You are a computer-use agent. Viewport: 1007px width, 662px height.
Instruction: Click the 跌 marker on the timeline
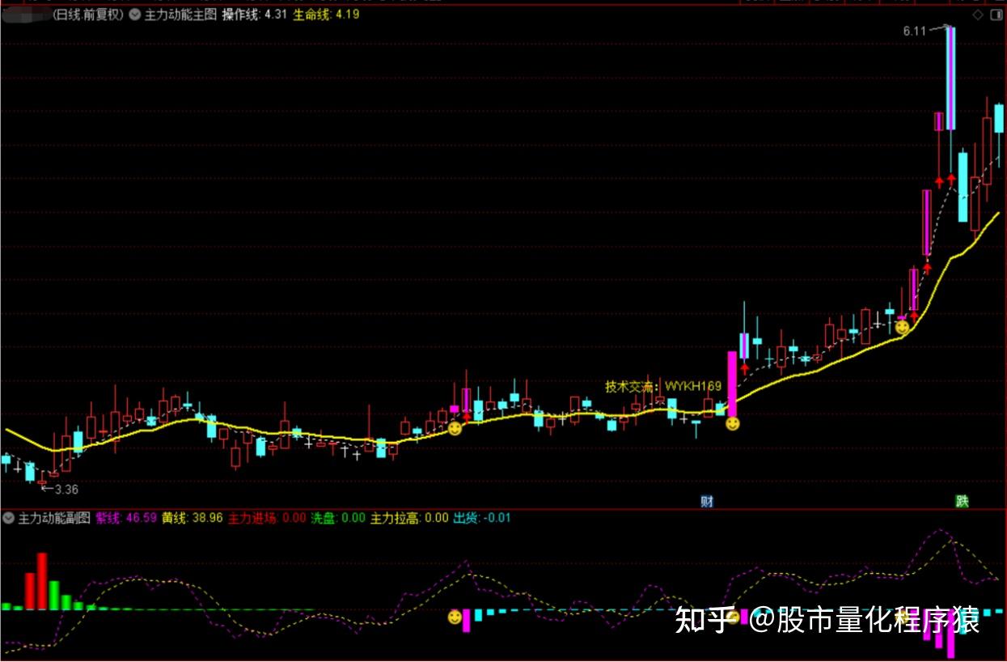pyautogui.click(x=962, y=501)
